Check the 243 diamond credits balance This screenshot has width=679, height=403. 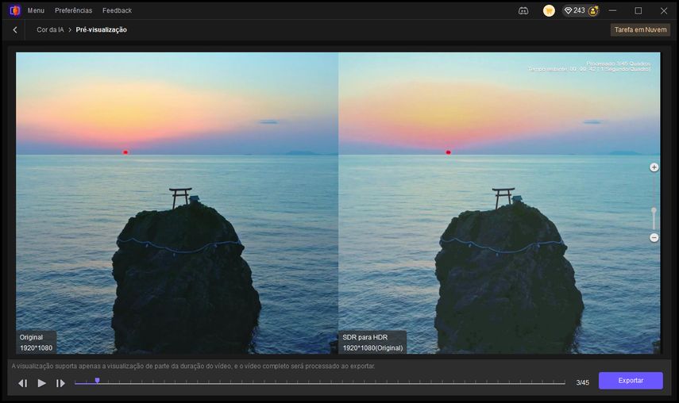click(575, 10)
